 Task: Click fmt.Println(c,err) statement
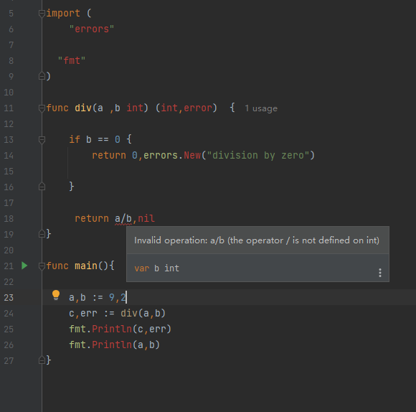[120, 329]
